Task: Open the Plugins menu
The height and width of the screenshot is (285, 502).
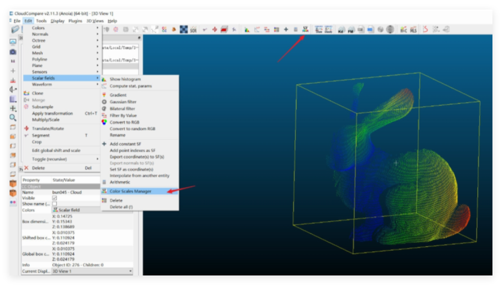Action: pos(75,21)
